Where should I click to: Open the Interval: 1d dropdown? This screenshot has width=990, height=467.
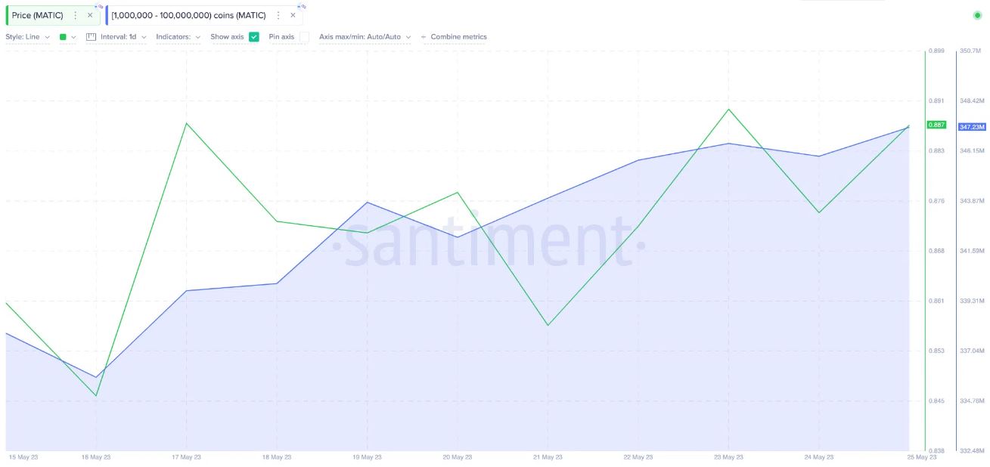[123, 36]
